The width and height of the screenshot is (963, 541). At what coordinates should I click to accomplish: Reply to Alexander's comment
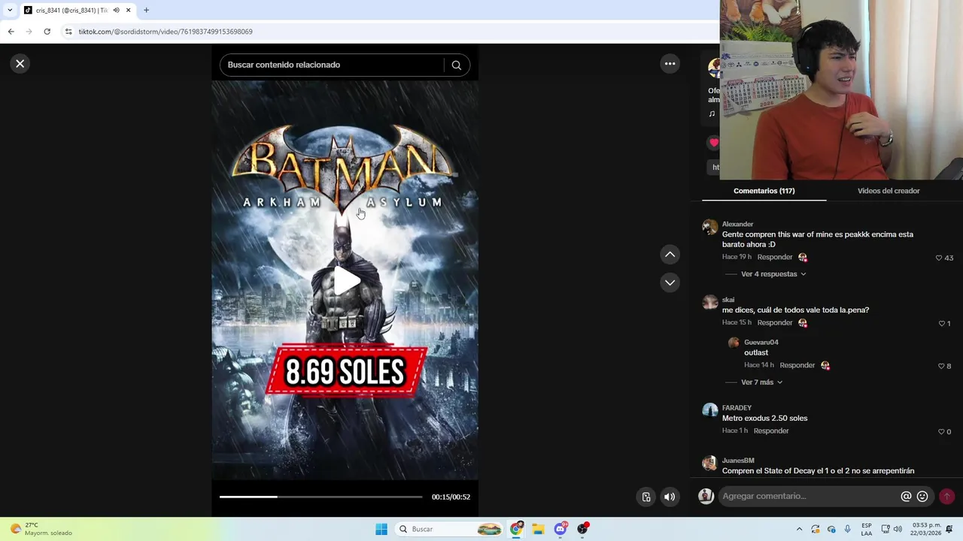click(775, 257)
